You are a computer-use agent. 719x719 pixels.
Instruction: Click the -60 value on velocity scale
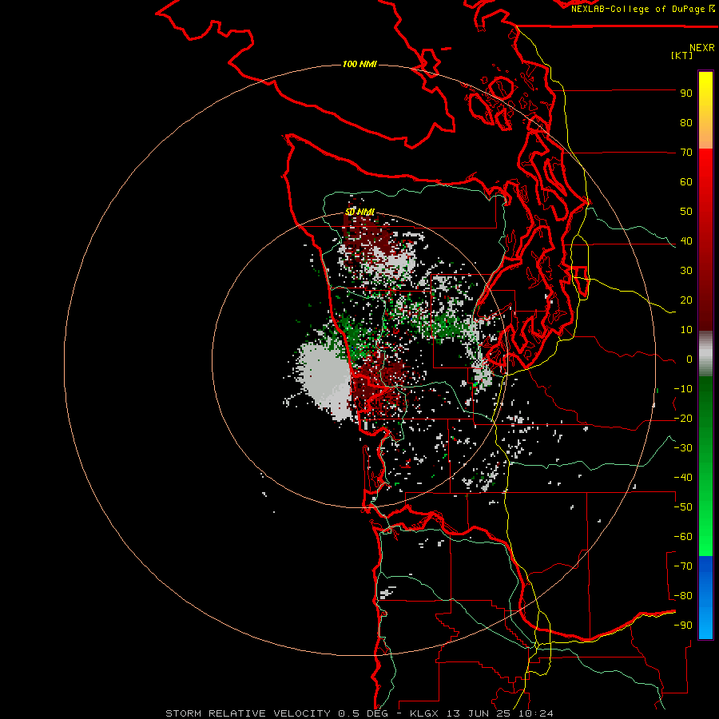coord(683,537)
